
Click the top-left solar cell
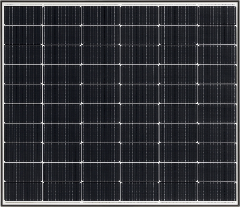coord(23,16)
